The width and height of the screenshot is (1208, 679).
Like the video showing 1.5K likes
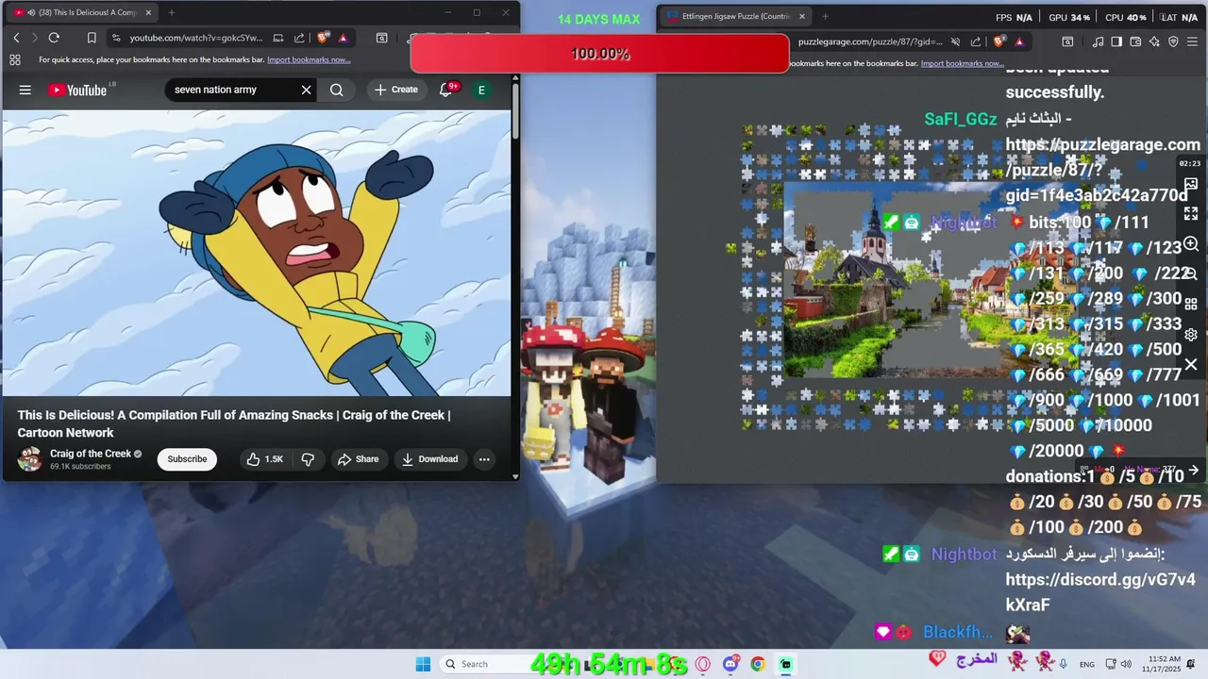[x=264, y=459]
